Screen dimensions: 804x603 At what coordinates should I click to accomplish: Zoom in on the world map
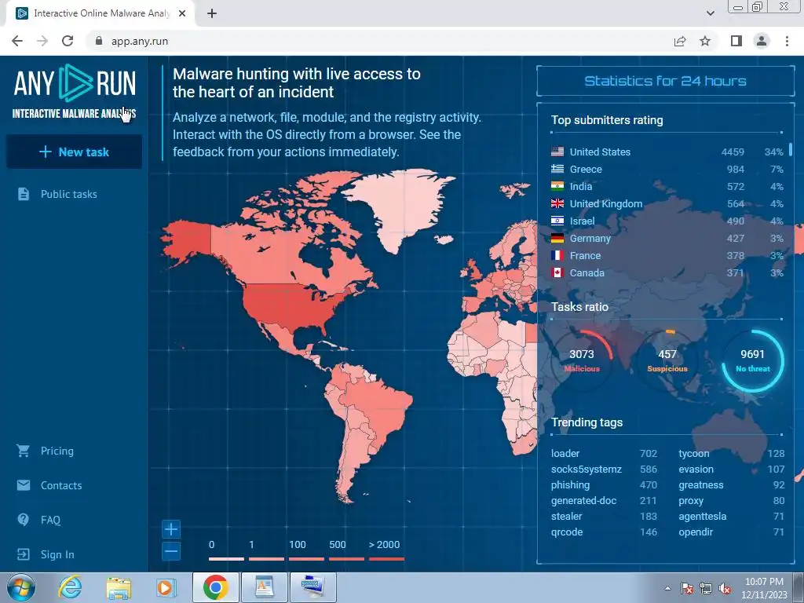pos(171,528)
